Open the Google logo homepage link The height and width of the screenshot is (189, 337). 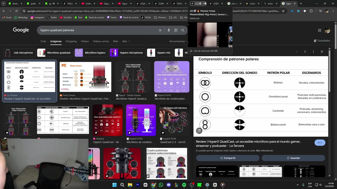(x=21, y=30)
